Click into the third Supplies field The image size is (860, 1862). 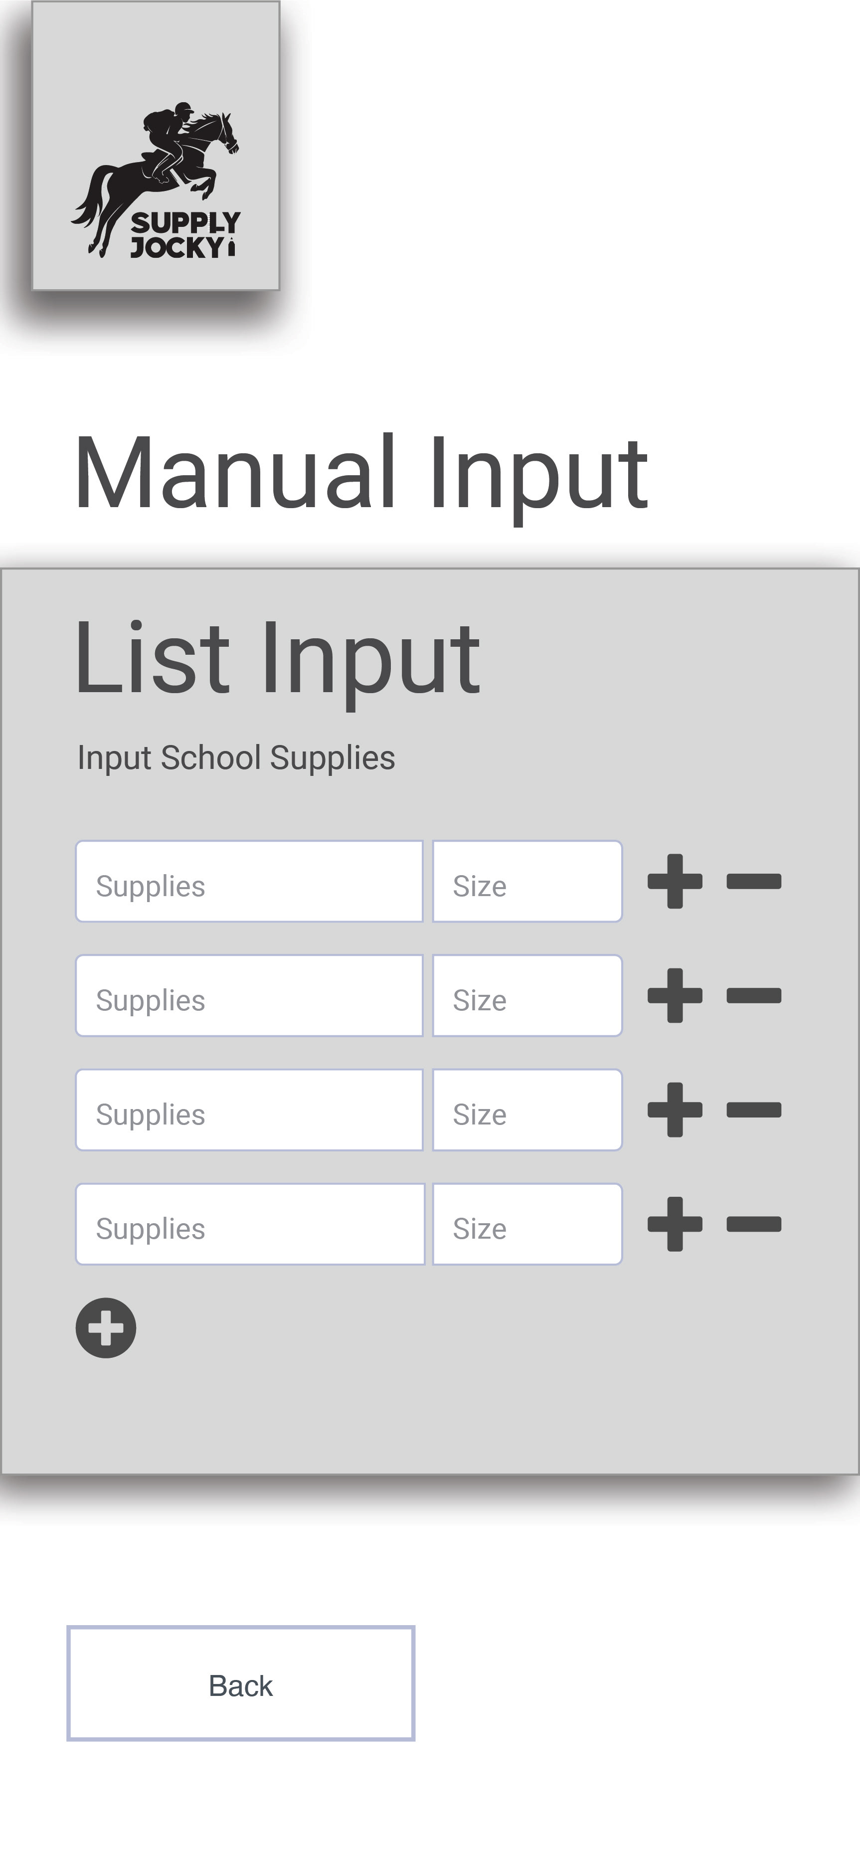coord(249,1110)
